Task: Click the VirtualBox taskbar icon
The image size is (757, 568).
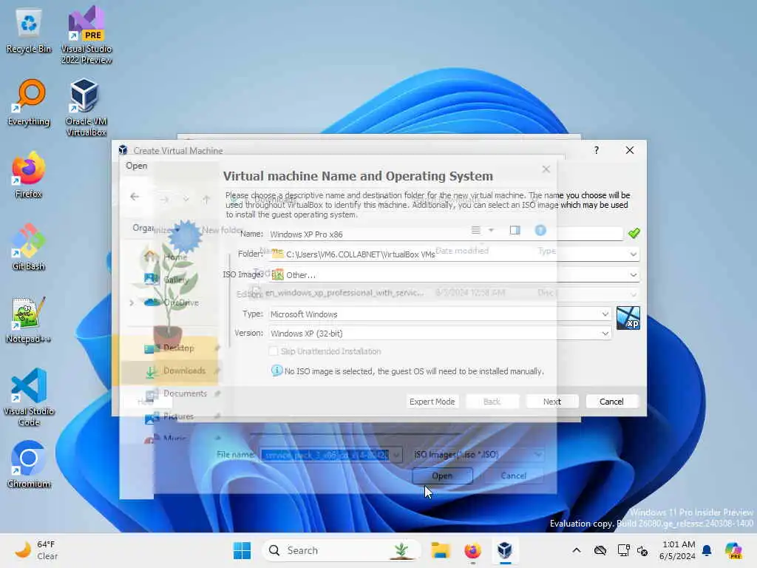Action: (x=504, y=550)
